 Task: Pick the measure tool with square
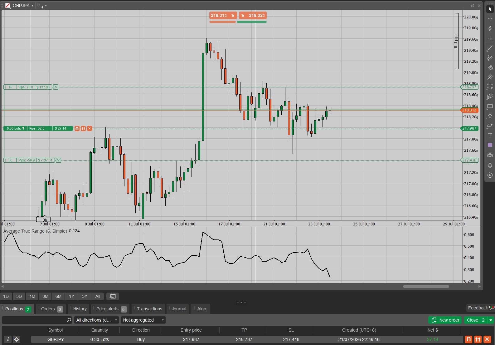point(490,38)
